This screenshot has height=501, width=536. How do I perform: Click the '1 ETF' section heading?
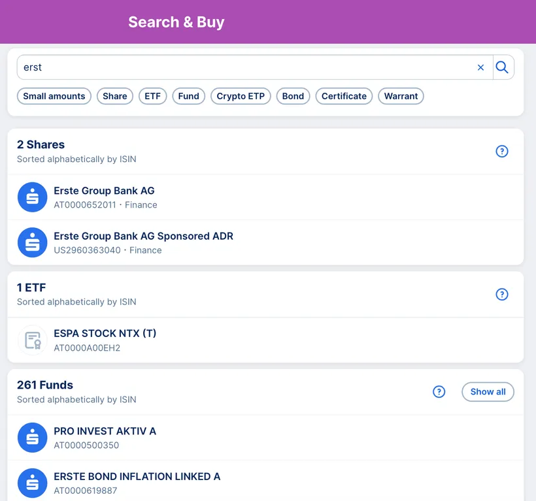coord(31,287)
